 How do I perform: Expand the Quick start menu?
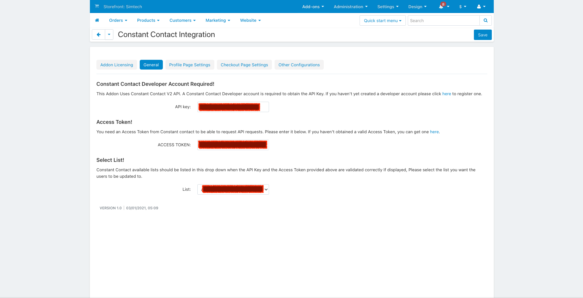click(x=382, y=20)
